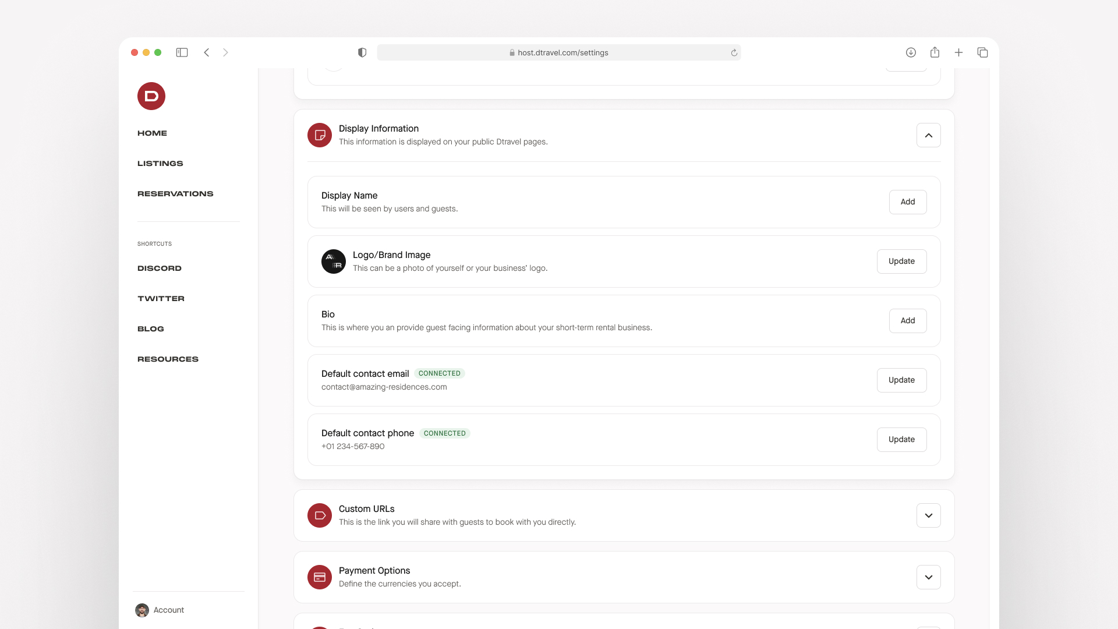Click the Account profile avatar
1118x629 pixels.
tap(142, 610)
